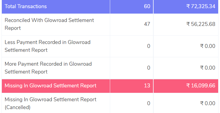Click the missing transactions count 13
Viewport: 220px width, 113px height.
coord(147,86)
